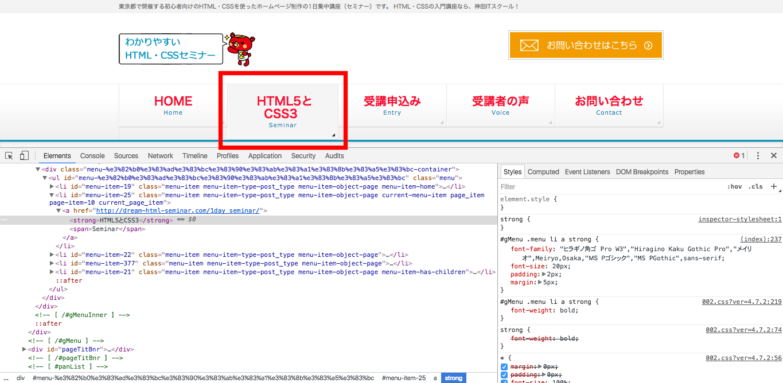Collapse the anchor 1day_seminar node

[59, 211]
